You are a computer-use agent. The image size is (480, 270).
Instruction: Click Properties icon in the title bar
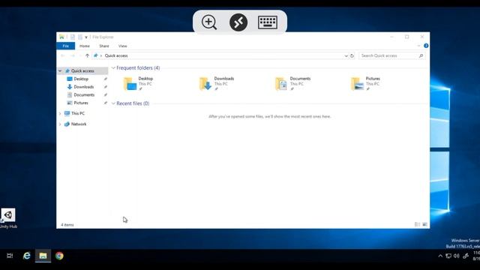tap(73, 37)
